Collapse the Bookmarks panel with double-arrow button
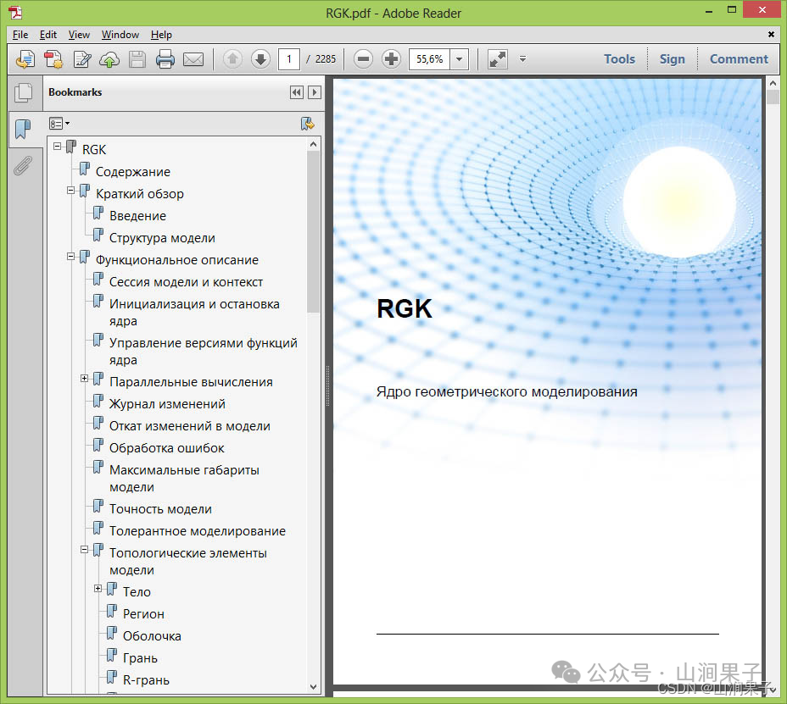787x704 pixels. click(x=297, y=92)
